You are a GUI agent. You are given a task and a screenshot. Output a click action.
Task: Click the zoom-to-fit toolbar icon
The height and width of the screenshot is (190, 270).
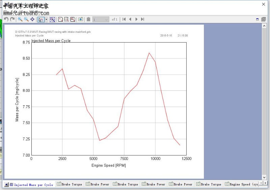(52, 19)
